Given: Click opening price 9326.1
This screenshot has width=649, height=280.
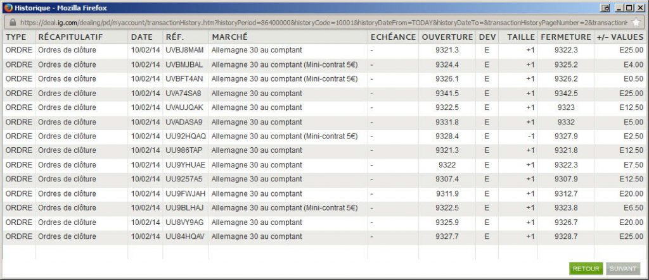Looking at the screenshot, I should click(447, 78).
